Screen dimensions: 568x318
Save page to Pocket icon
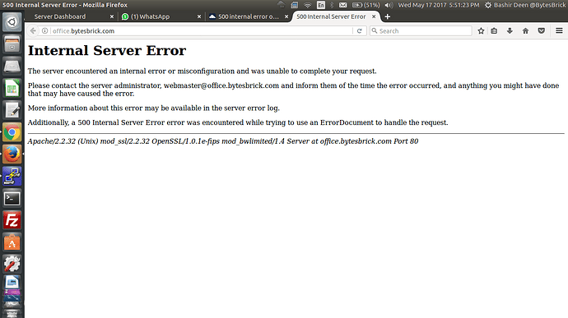point(541,31)
